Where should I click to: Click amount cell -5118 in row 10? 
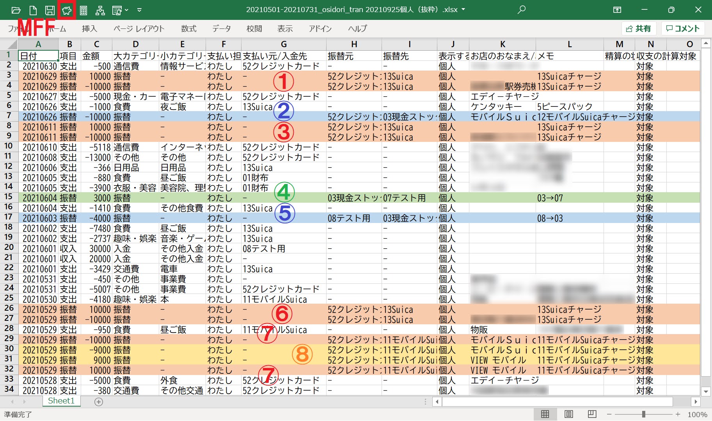(x=96, y=147)
